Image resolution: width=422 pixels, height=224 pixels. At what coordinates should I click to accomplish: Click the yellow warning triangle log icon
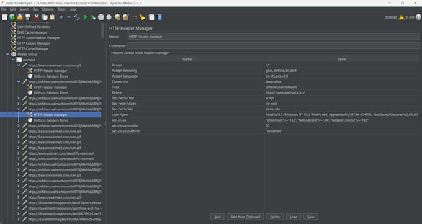pos(402,17)
